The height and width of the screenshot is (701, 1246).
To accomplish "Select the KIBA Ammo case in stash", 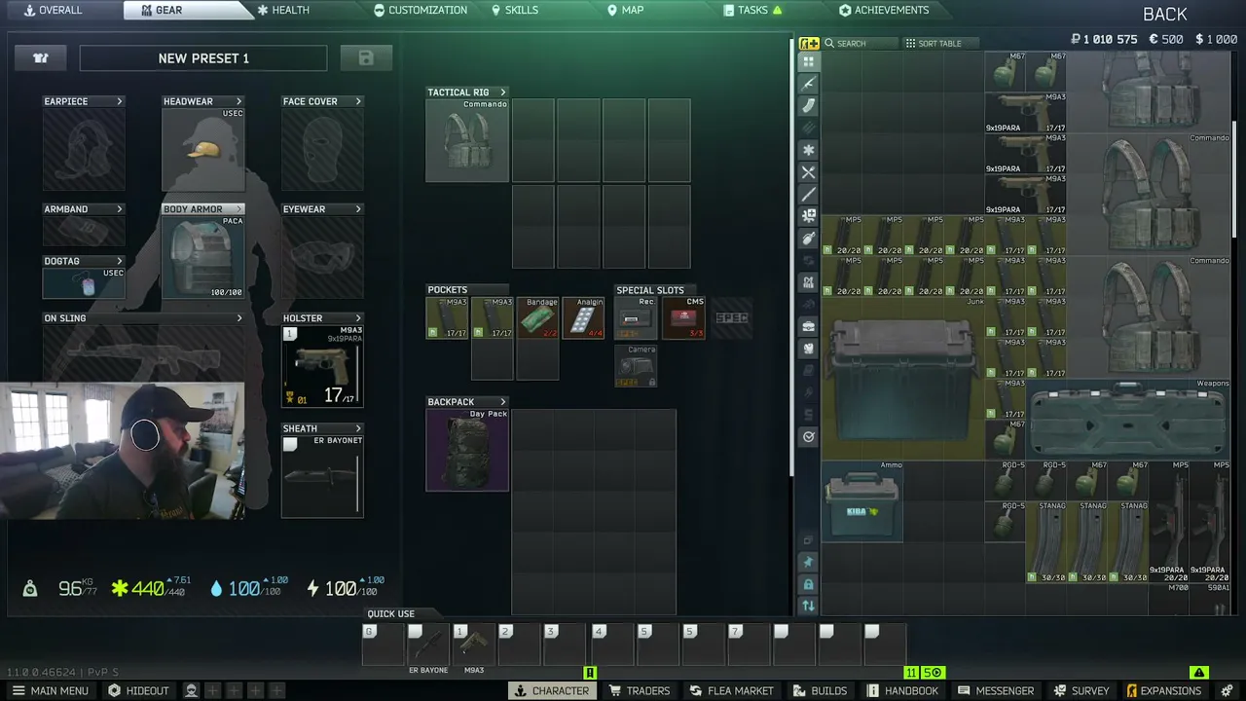I will click(862, 501).
